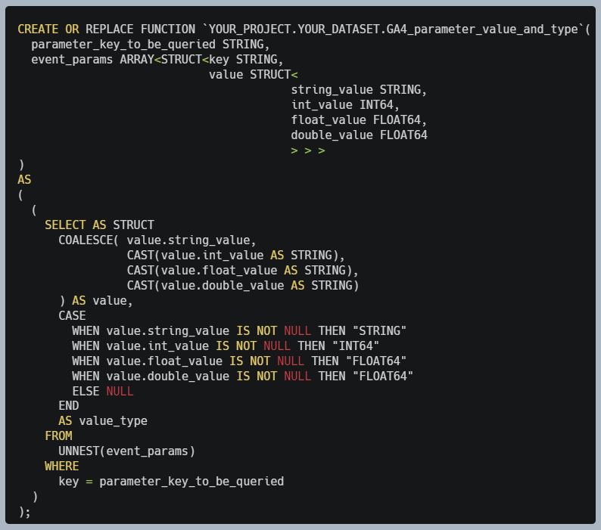Viewport: 601px width, 530px height.
Task: Click the value_type alias
Action: click(113, 421)
